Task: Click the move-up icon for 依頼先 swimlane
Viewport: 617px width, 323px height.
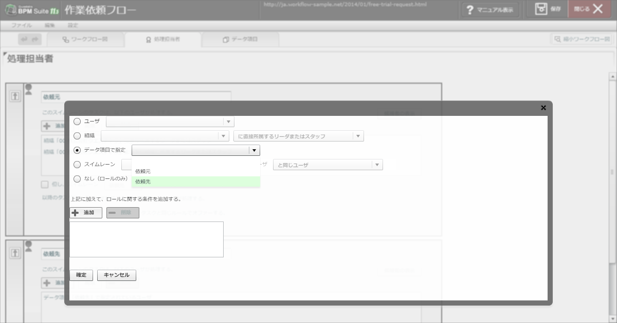Action: (15, 253)
